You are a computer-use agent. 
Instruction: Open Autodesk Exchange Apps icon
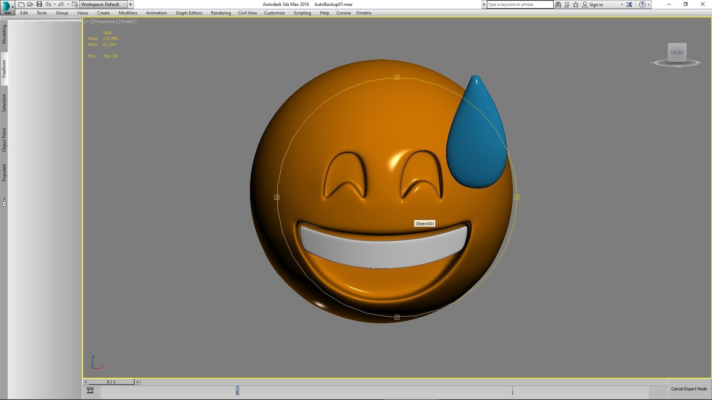coord(629,4)
